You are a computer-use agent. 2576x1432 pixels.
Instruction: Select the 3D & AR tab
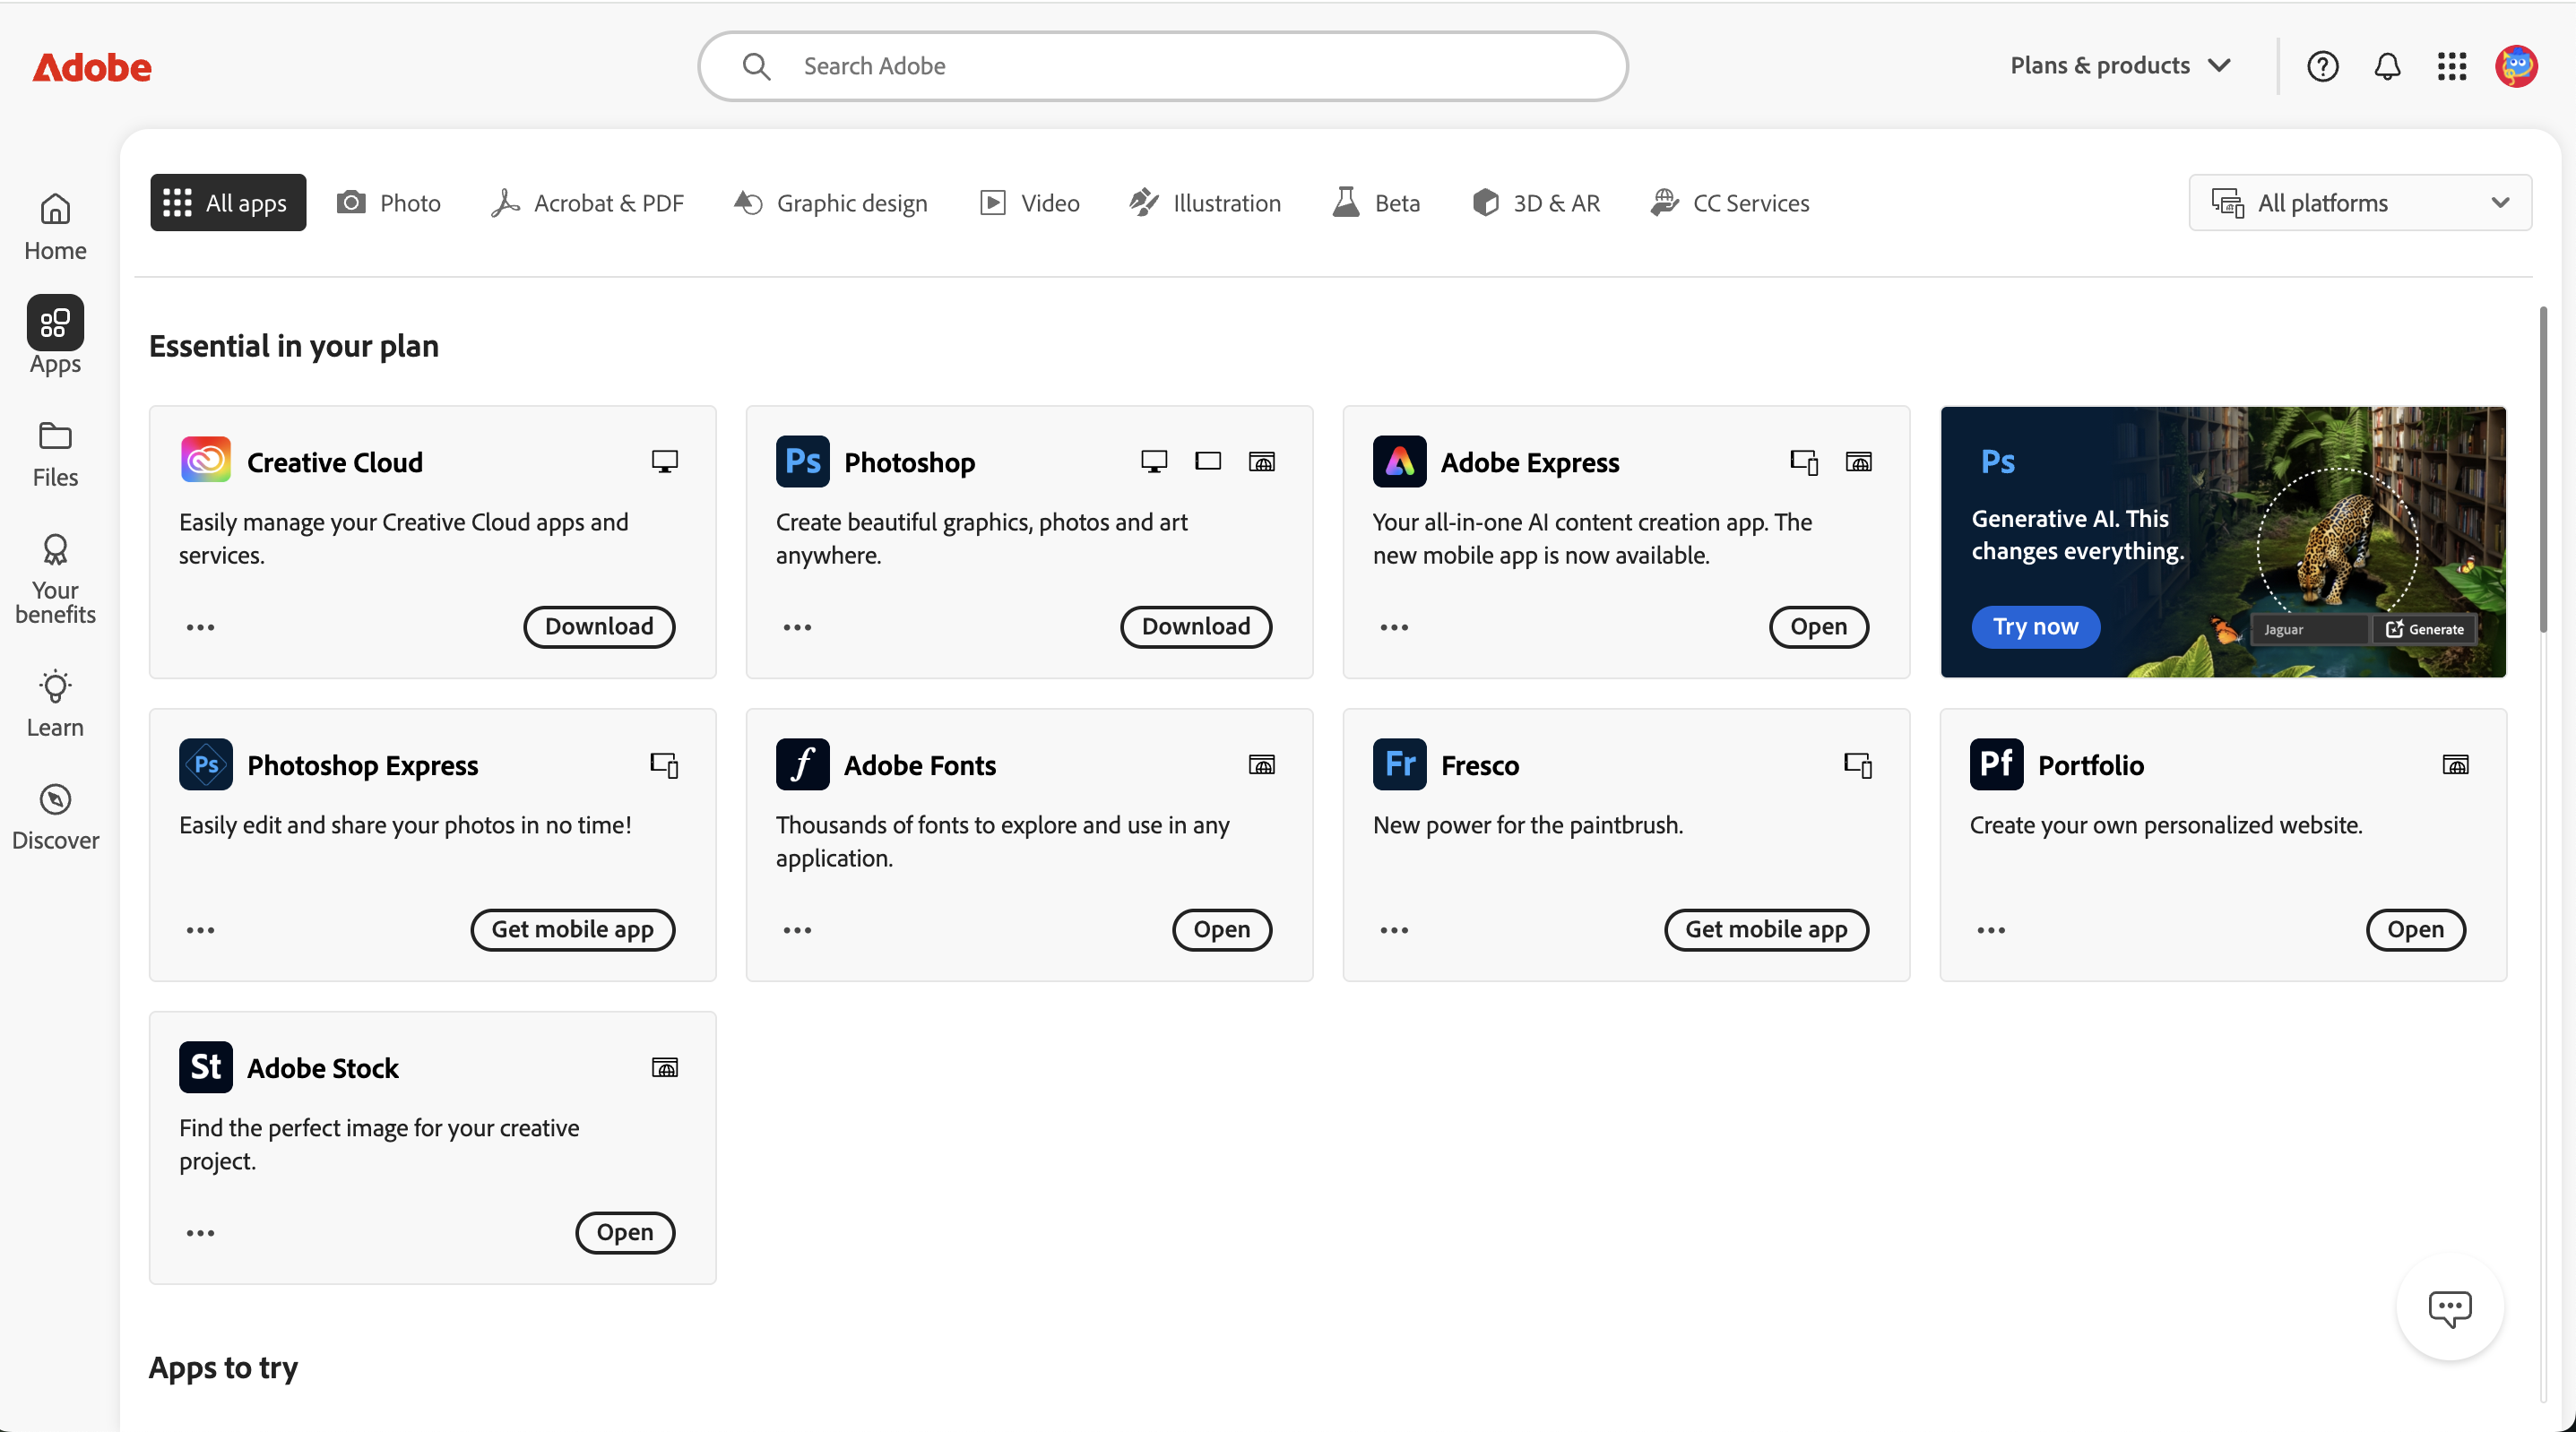pyautogui.click(x=1536, y=203)
